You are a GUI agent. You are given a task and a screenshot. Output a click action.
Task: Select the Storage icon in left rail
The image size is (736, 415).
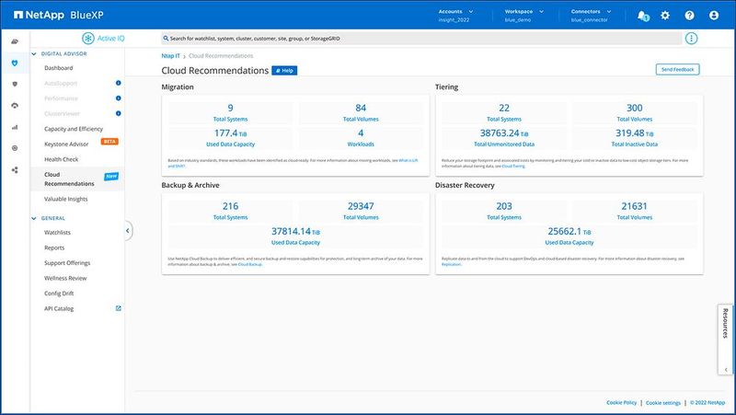(x=15, y=41)
